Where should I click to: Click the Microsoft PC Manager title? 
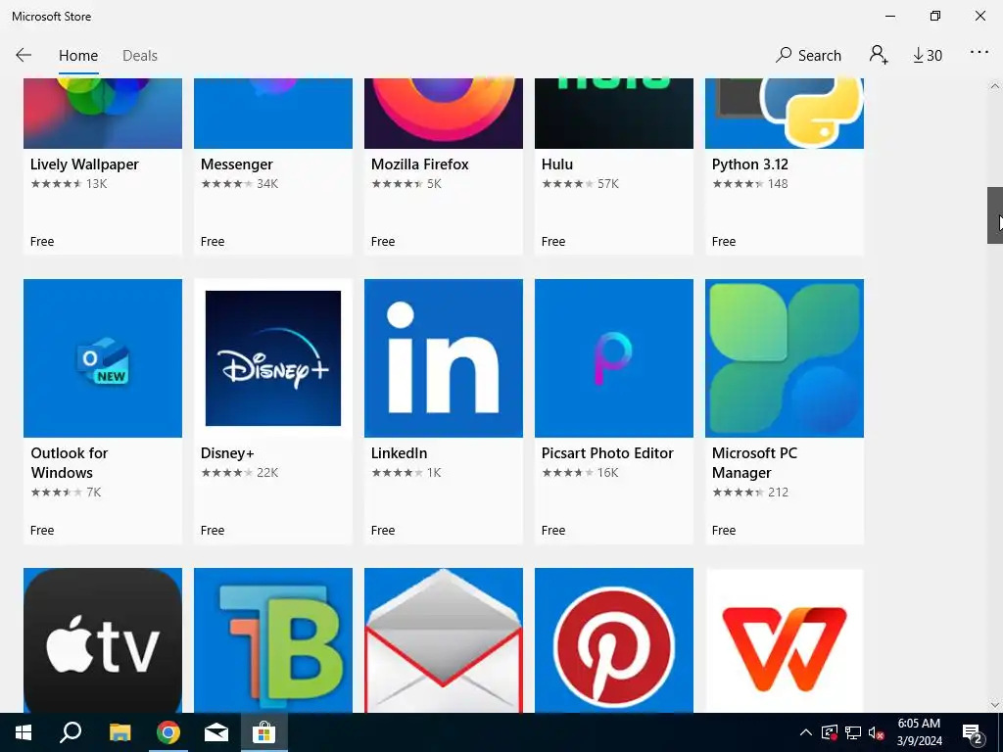[755, 463]
